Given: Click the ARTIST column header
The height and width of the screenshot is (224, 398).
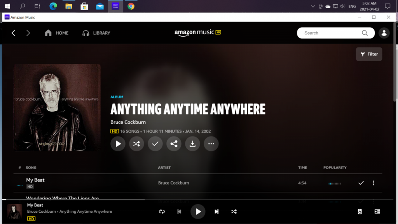Looking at the screenshot, I should 164,168.
